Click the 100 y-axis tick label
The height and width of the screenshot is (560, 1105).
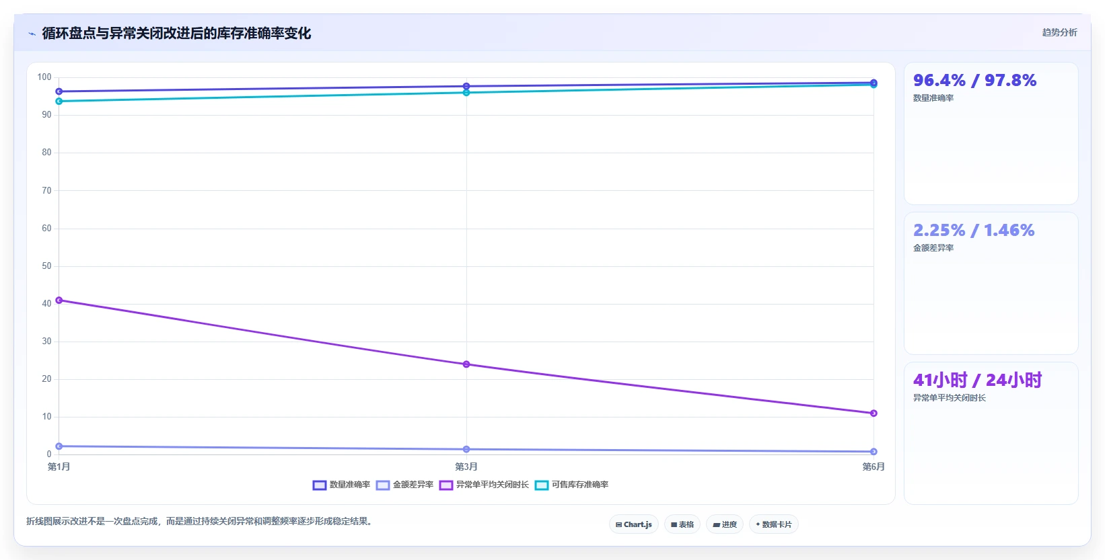click(44, 77)
